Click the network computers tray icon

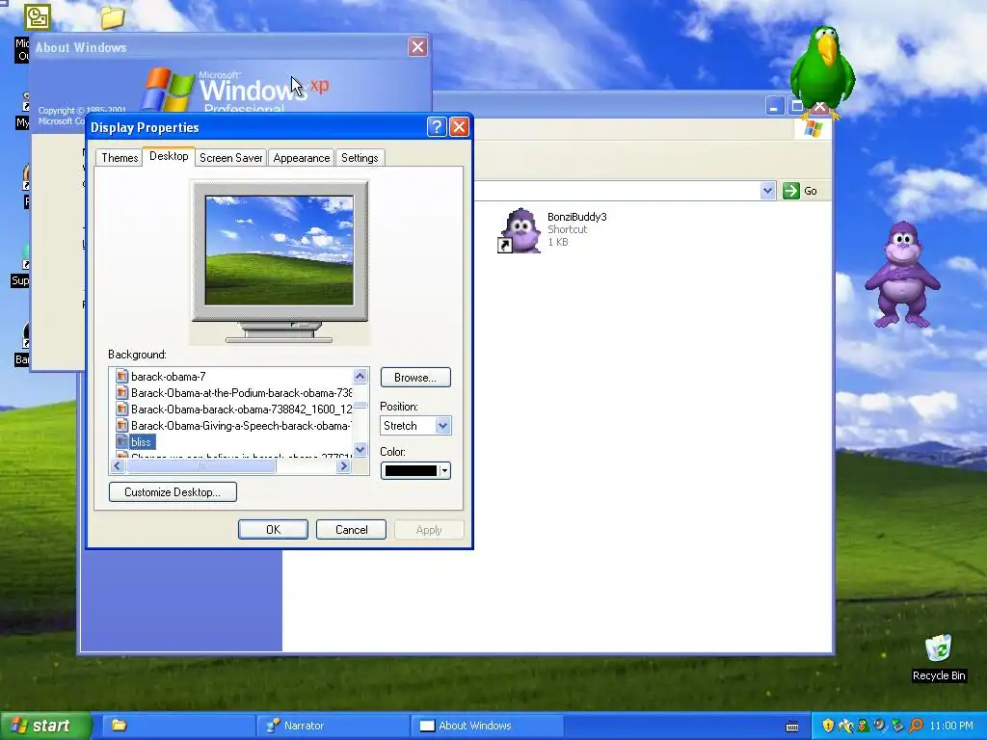pyautogui.click(x=898, y=726)
